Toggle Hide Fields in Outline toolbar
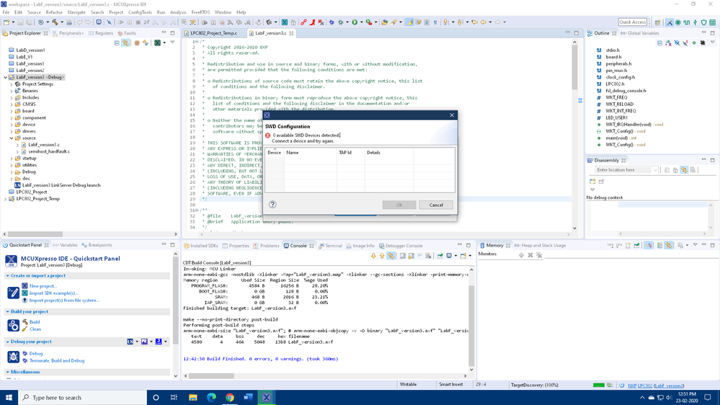The height and width of the screenshot is (405, 720). [677, 43]
